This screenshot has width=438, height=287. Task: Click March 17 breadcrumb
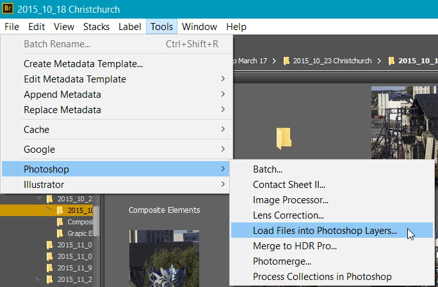tap(250, 61)
